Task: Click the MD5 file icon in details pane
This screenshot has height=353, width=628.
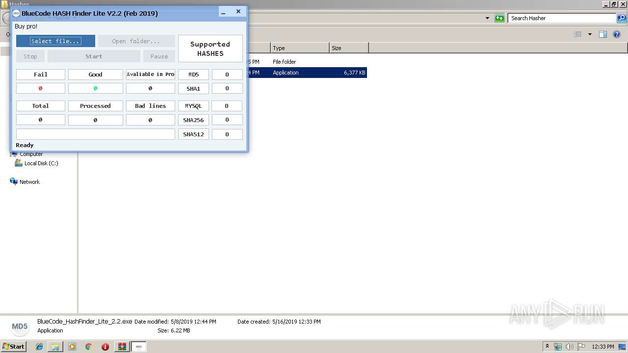Action: tap(20, 327)
